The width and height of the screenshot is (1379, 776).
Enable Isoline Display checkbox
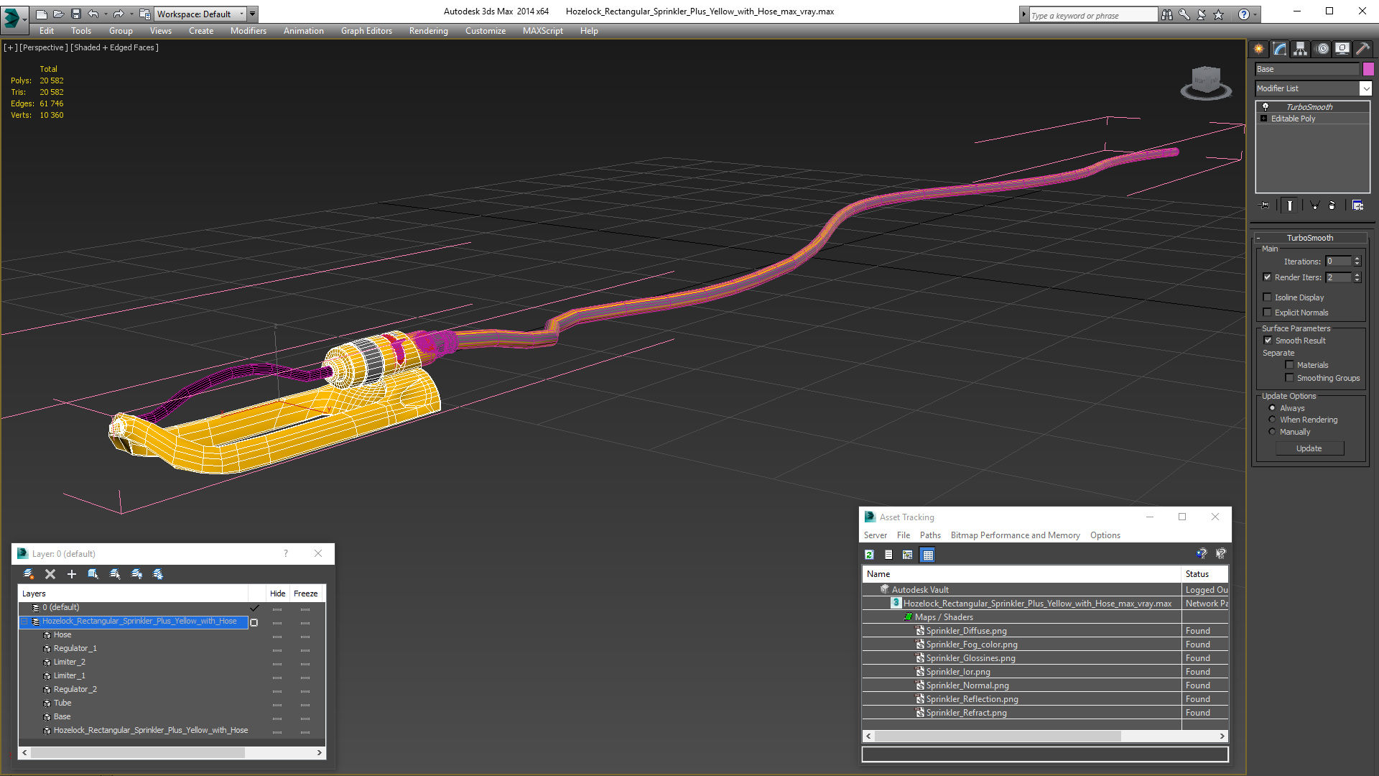(1268, 297)
